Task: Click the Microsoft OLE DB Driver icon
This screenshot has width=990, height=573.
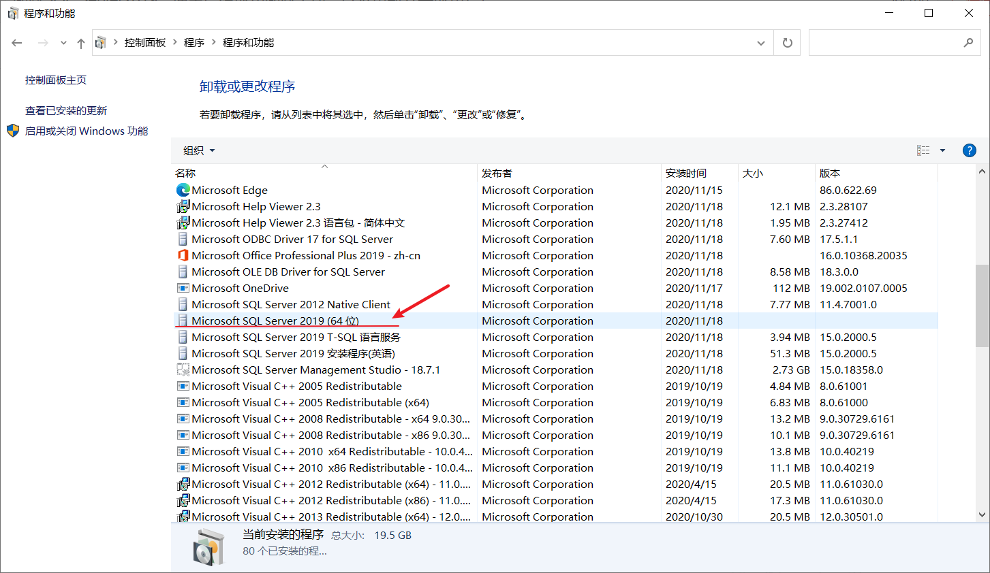Action: click(x=183, y=272)
